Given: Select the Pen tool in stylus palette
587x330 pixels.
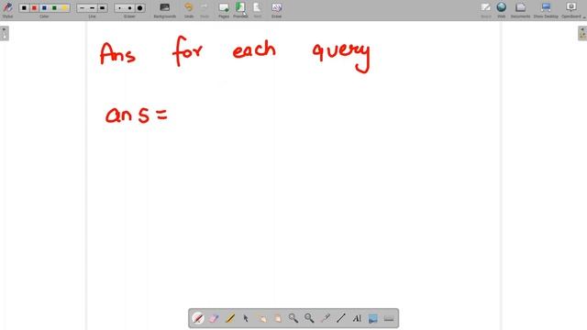Looking at the screenshot, I should [198, 318].
